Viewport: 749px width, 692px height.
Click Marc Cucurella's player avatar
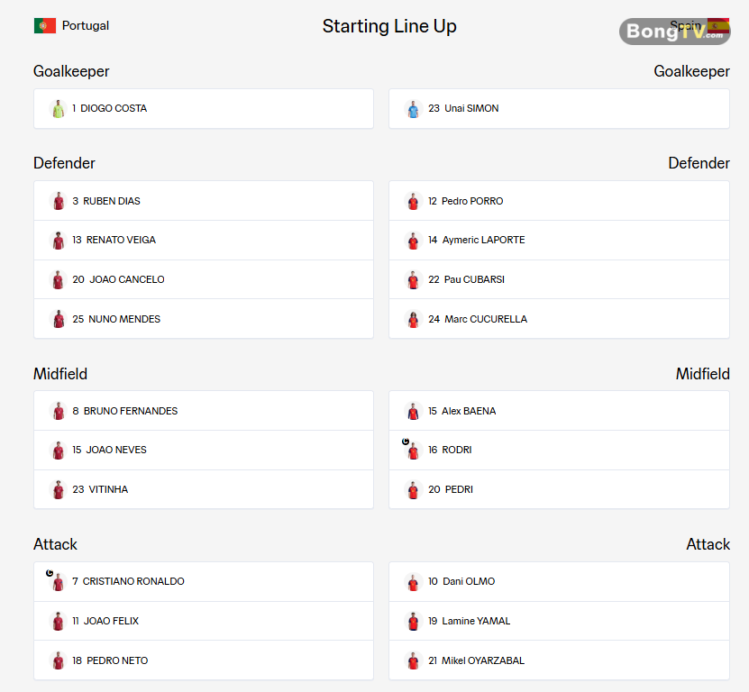tap(413, 319)
